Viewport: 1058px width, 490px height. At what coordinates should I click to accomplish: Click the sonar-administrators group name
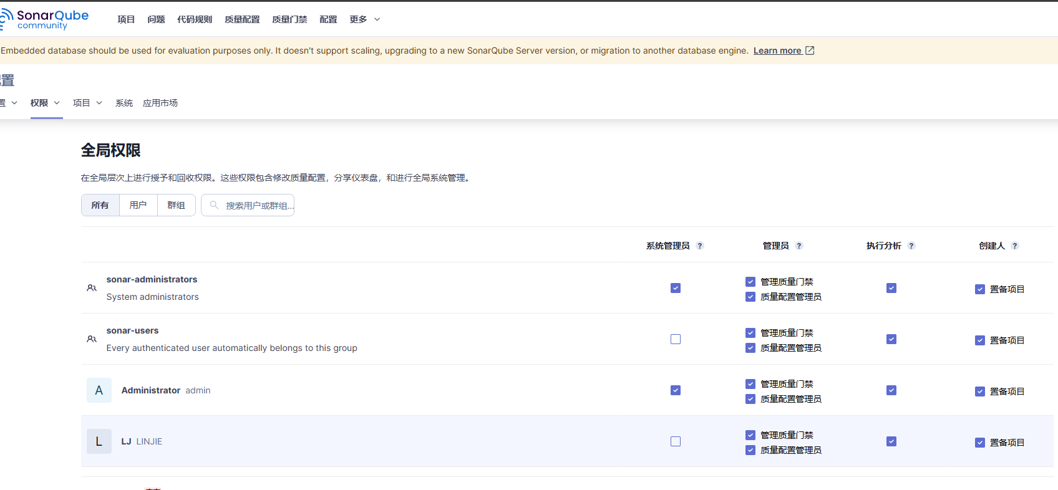click(x=152, y=279)
